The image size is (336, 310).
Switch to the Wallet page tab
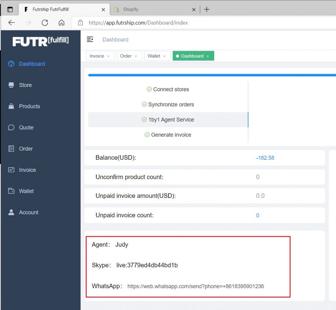pyautogui.click(x=154, y=56)
